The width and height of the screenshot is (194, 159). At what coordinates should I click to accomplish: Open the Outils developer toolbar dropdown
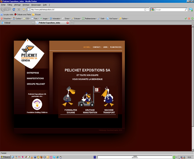coord(102,18)
